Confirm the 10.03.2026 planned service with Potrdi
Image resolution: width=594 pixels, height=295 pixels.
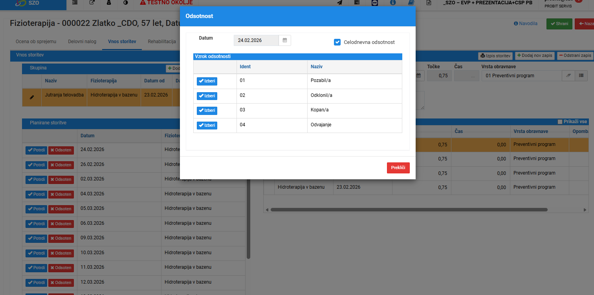coord(36,253)
